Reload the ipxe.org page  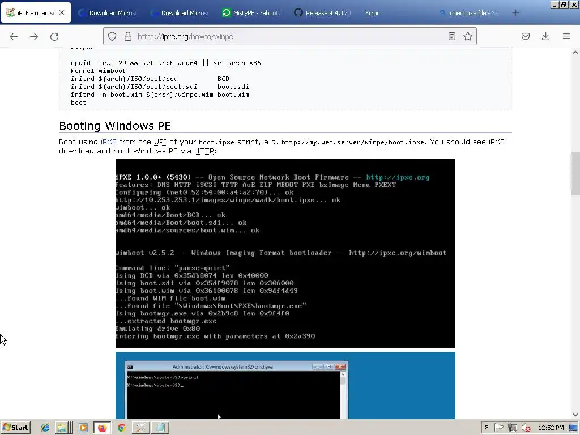(x=54, y=36)
